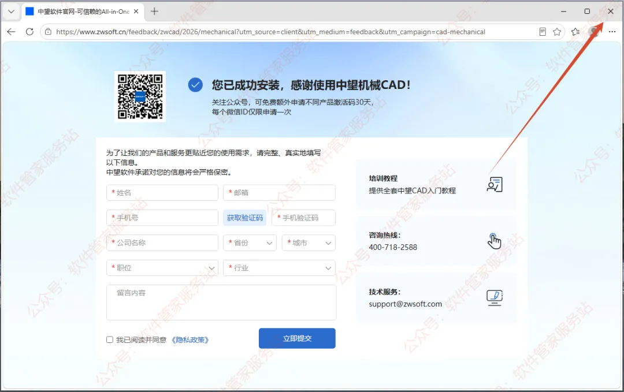624x392 pixels.
Task: Click support@zwsoft.com email text
Action: [x=405, y=304]
